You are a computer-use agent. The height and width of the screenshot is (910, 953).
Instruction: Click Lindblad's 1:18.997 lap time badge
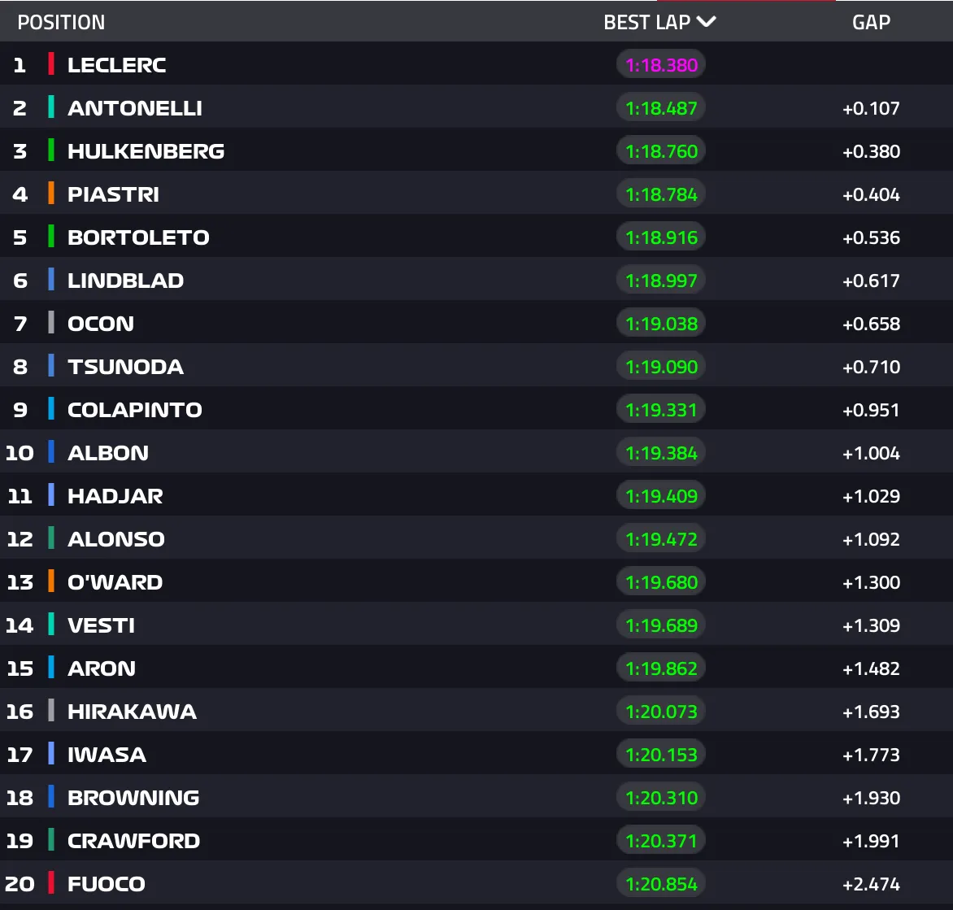point(661,281)
